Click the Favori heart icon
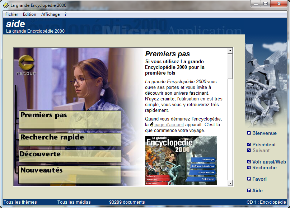290x208 pixels. click(x=249, y=179)
